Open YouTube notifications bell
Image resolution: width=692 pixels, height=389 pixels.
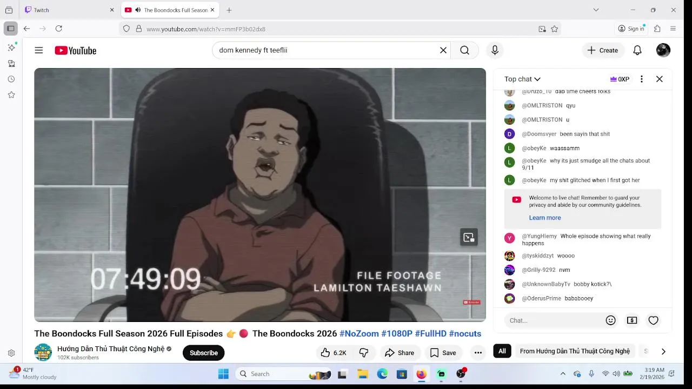(637, 50)
